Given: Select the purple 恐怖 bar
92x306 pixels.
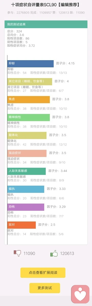Looking at the screenshot, I should 26,207.
